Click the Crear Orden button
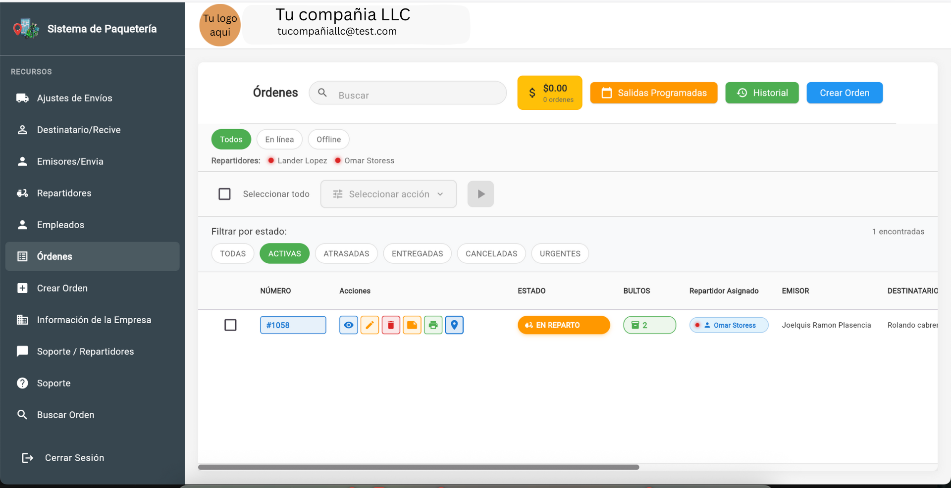 coord(844,93)
